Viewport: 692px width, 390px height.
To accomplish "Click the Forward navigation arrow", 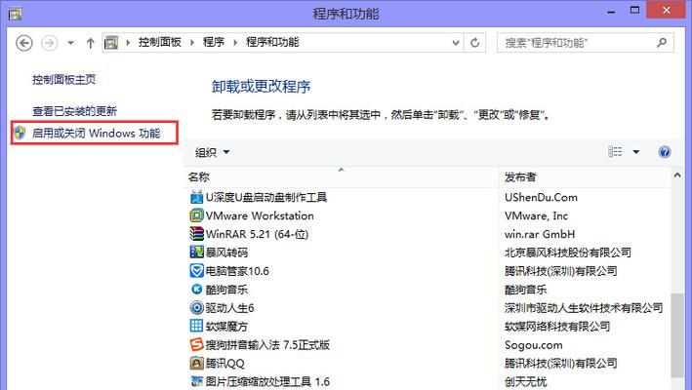I will click(49, 43).
